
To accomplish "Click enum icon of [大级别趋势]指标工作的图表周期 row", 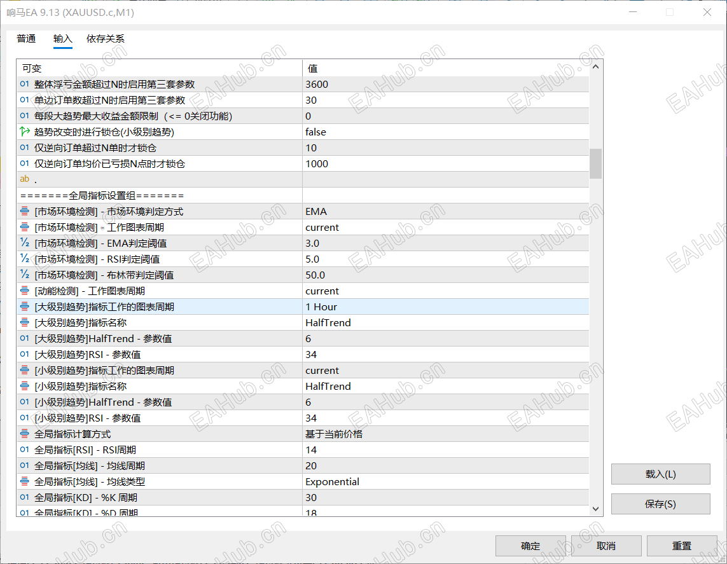I will (25, 306).
